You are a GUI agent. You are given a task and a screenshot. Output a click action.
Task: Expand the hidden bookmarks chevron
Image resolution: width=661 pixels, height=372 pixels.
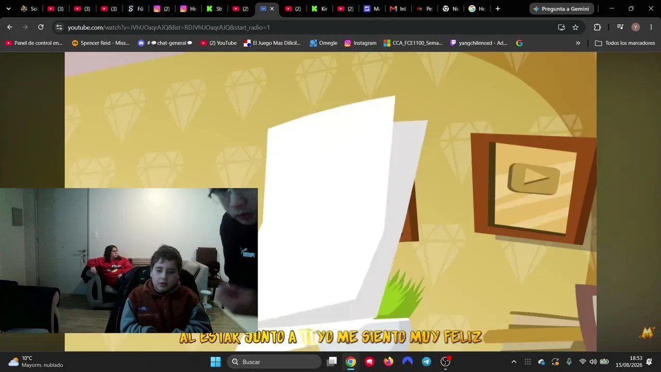coord(578,43)
